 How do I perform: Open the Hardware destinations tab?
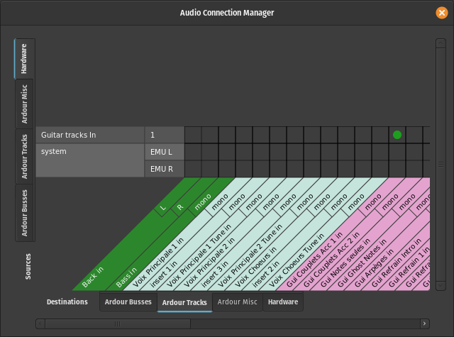283,302
